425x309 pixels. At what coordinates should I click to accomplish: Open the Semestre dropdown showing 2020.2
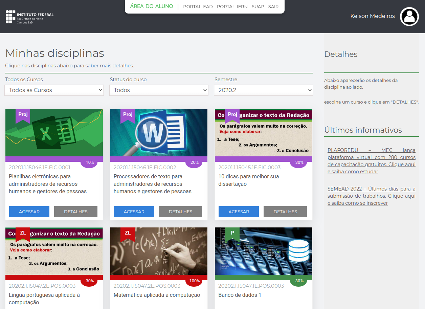click(x=264, y=90)
